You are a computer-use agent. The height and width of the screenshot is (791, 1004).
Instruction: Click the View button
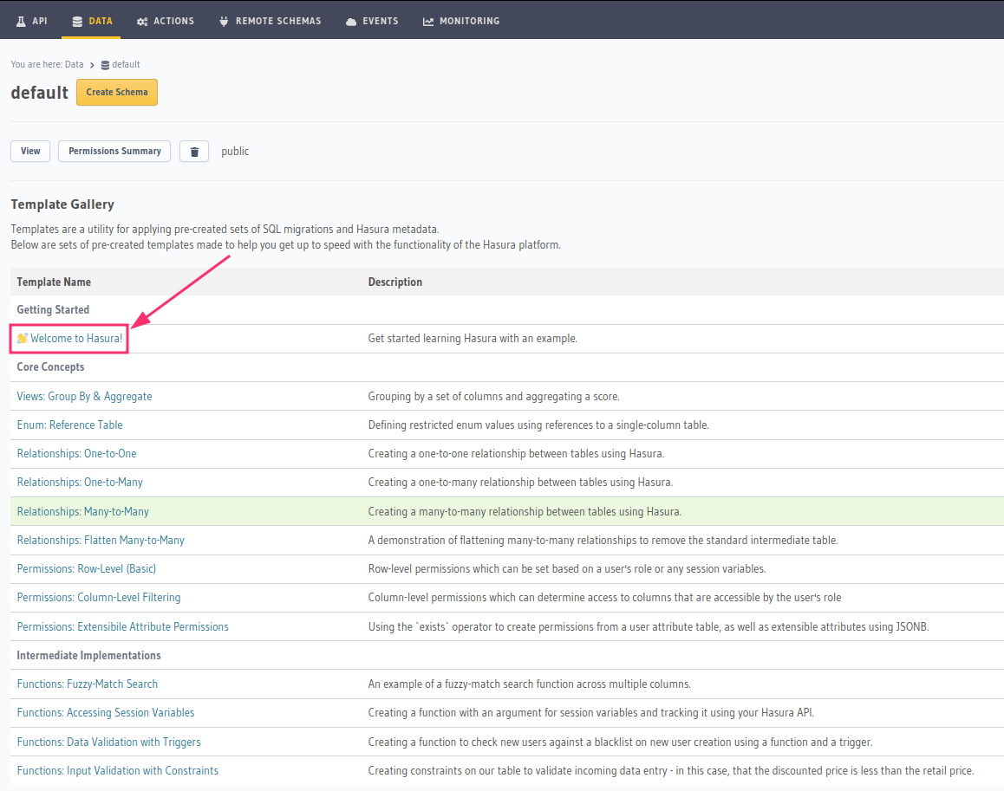point(30,151)
